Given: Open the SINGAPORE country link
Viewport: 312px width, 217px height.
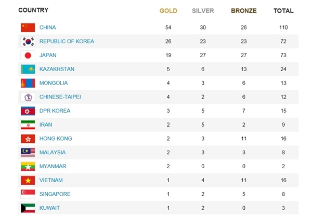Looking at the screenshot, I should click(55, 194).
